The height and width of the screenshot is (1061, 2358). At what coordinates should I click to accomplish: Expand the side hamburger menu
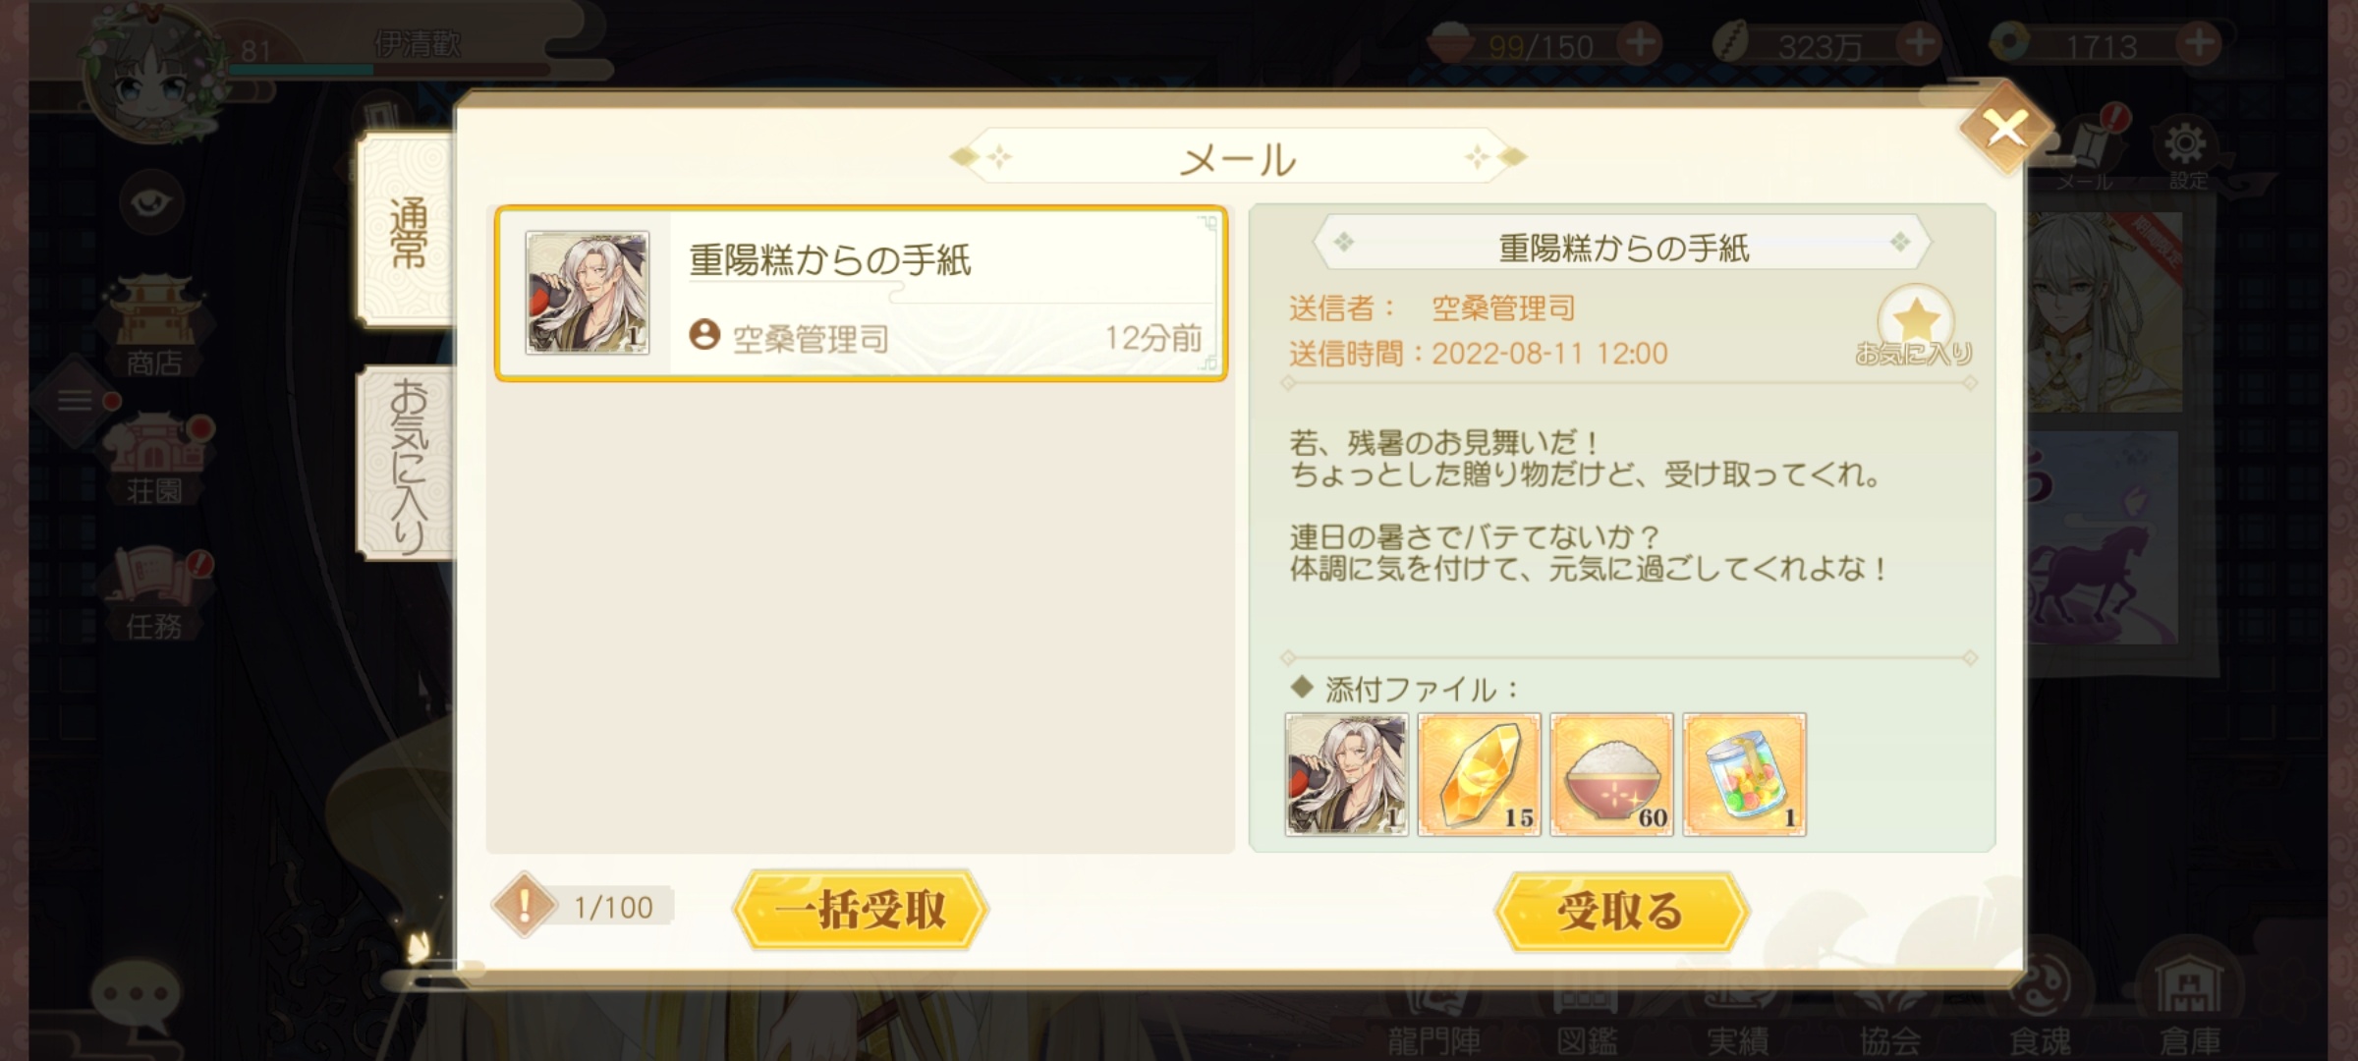pos(76,401)
